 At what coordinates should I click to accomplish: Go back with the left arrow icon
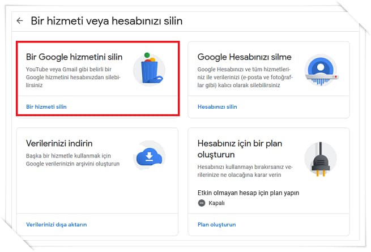coord(20,21)
